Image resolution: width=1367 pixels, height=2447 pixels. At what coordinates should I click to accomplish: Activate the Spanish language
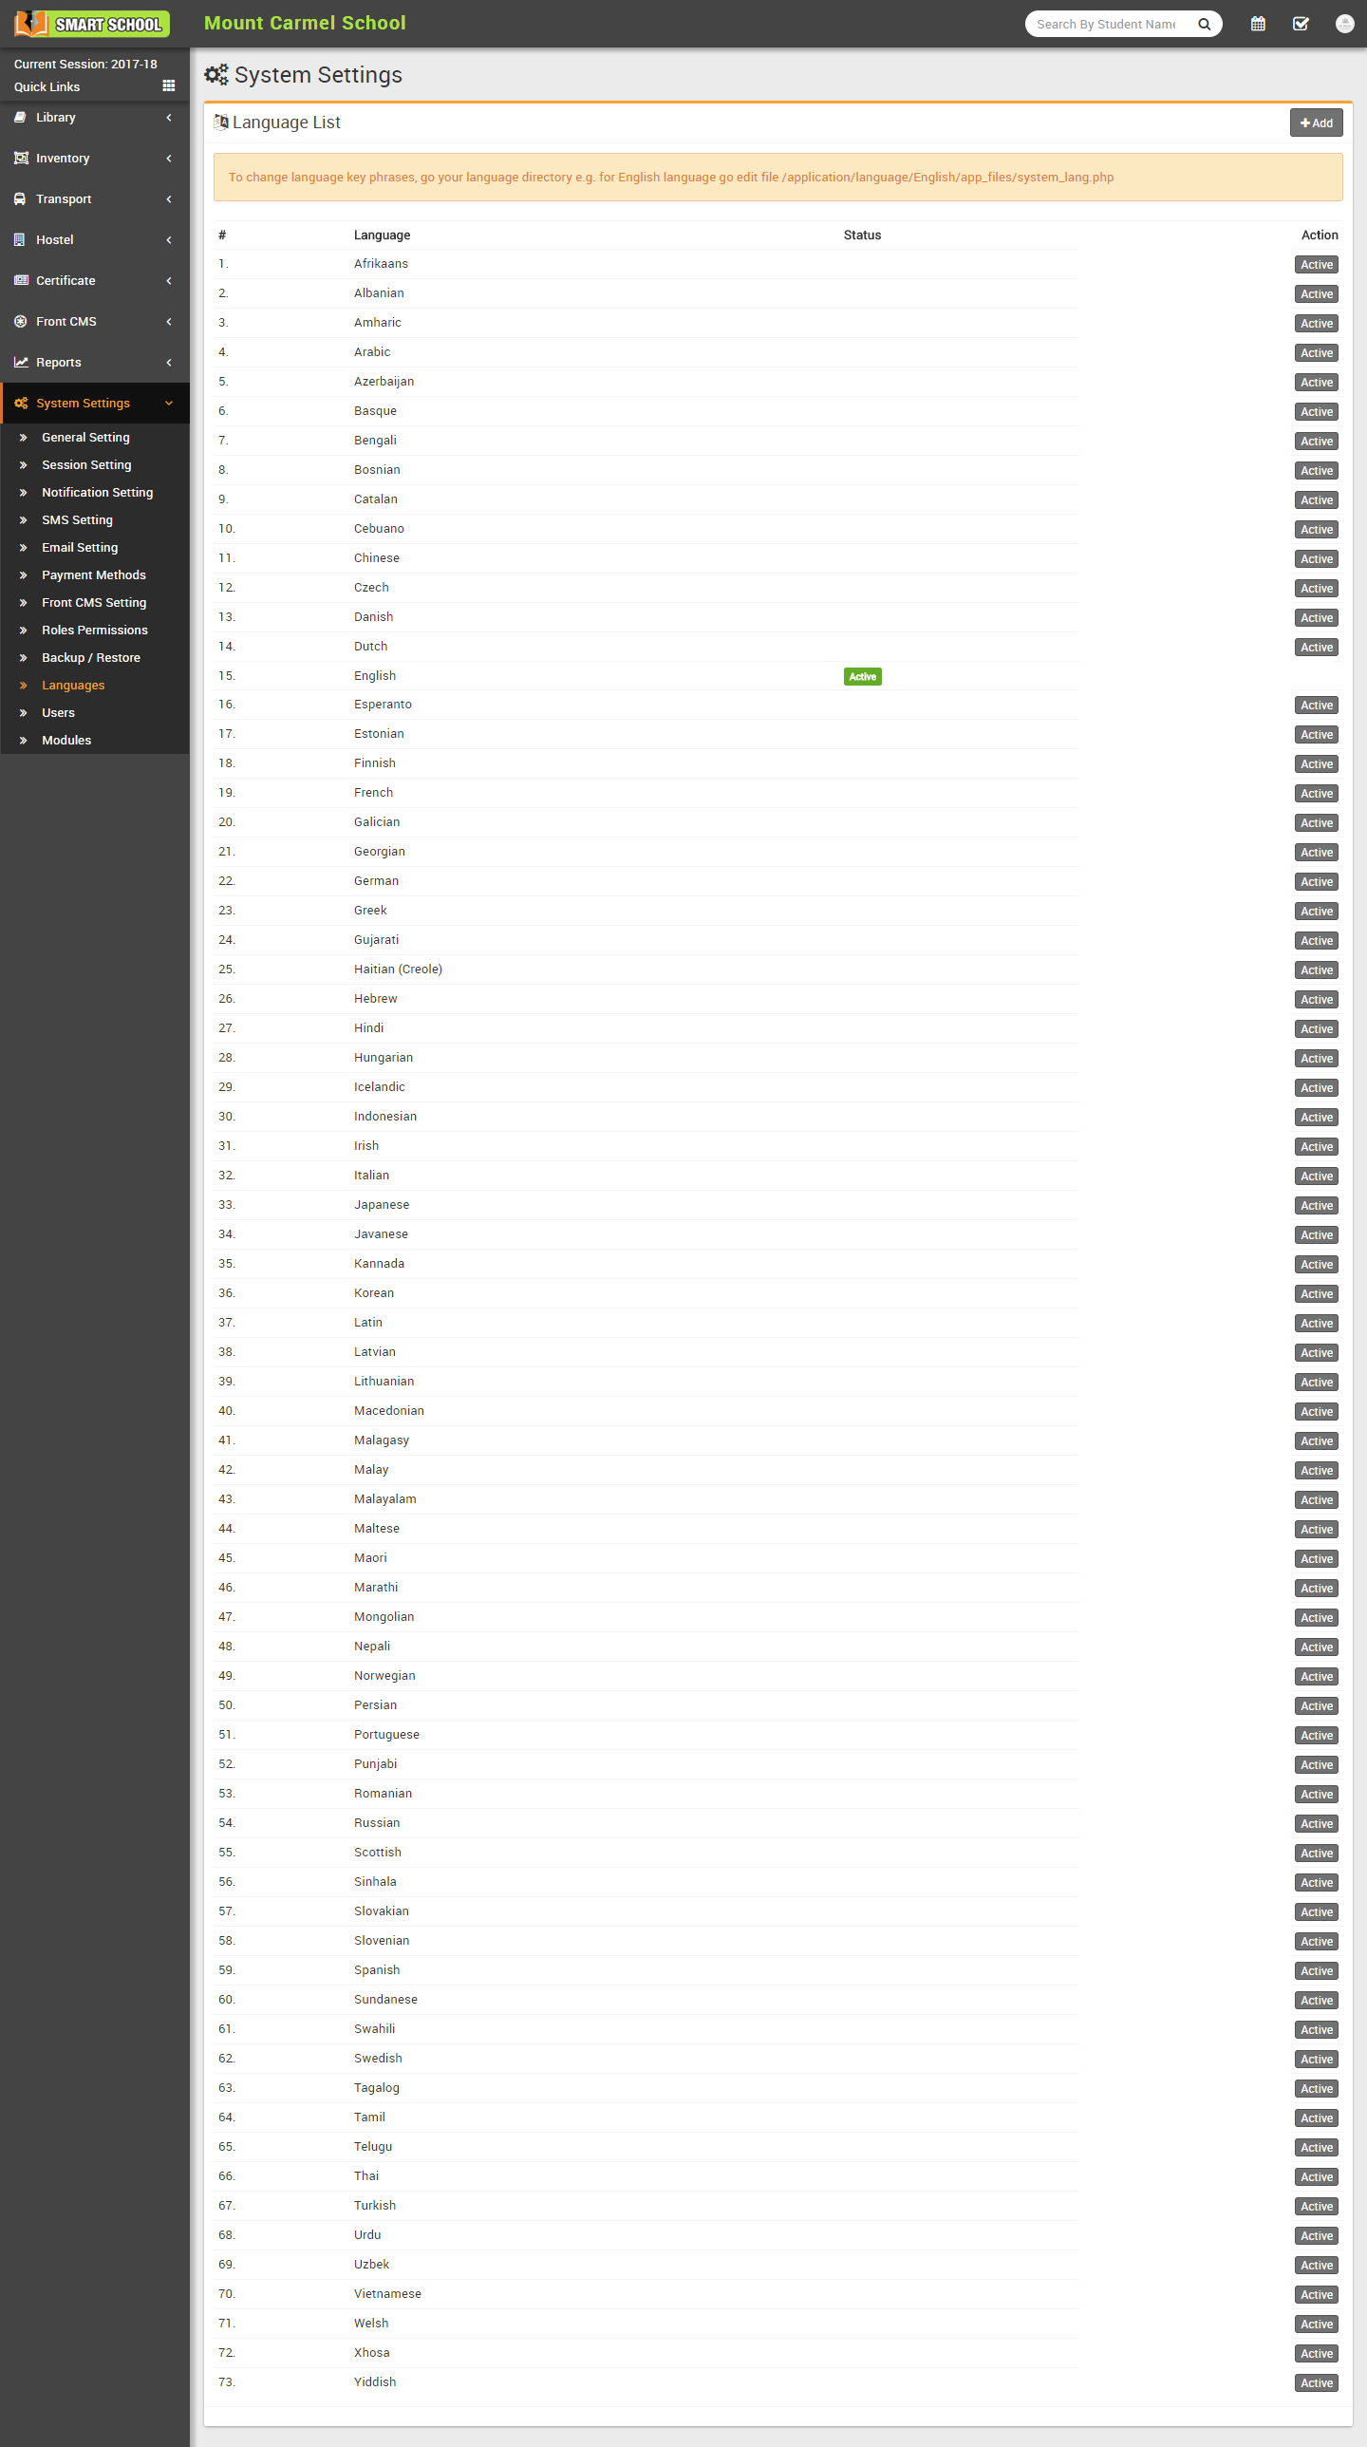1316,1971
